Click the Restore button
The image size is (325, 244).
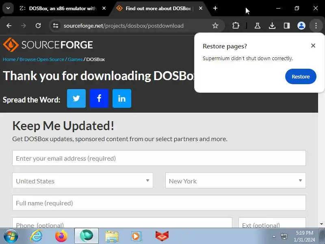coord(301,76)
